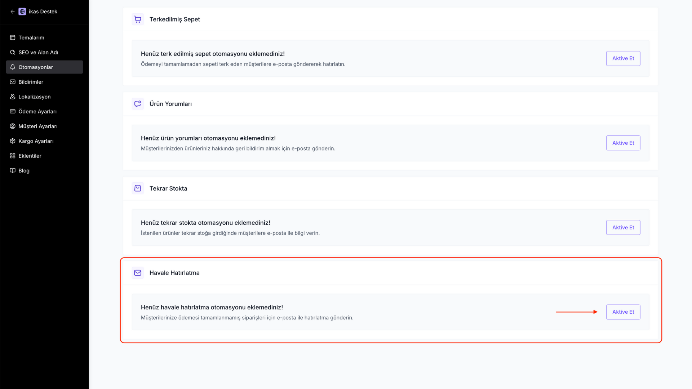Click 'Henüz tekrar stokta otomasyonu eklemediniz!' text
This screenshot has width=692, height=389.
coord(205,223)
